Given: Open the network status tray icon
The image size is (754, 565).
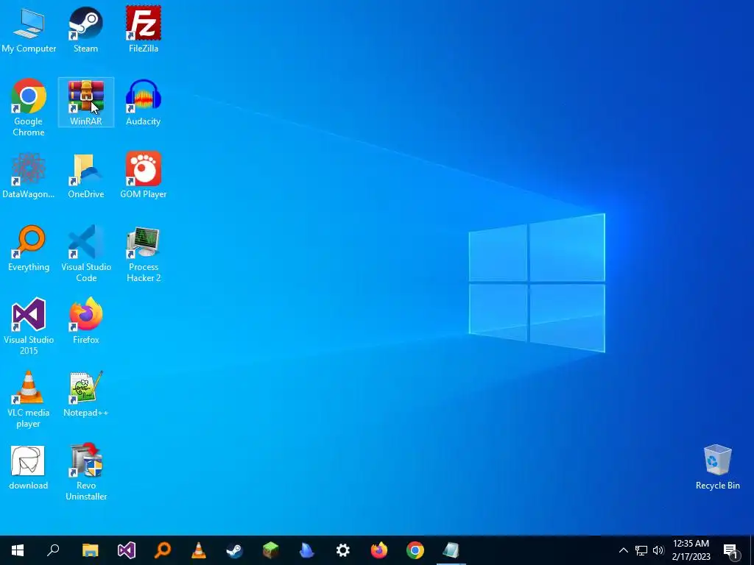Looking at the screenshot, I should (x=641, y=550).
